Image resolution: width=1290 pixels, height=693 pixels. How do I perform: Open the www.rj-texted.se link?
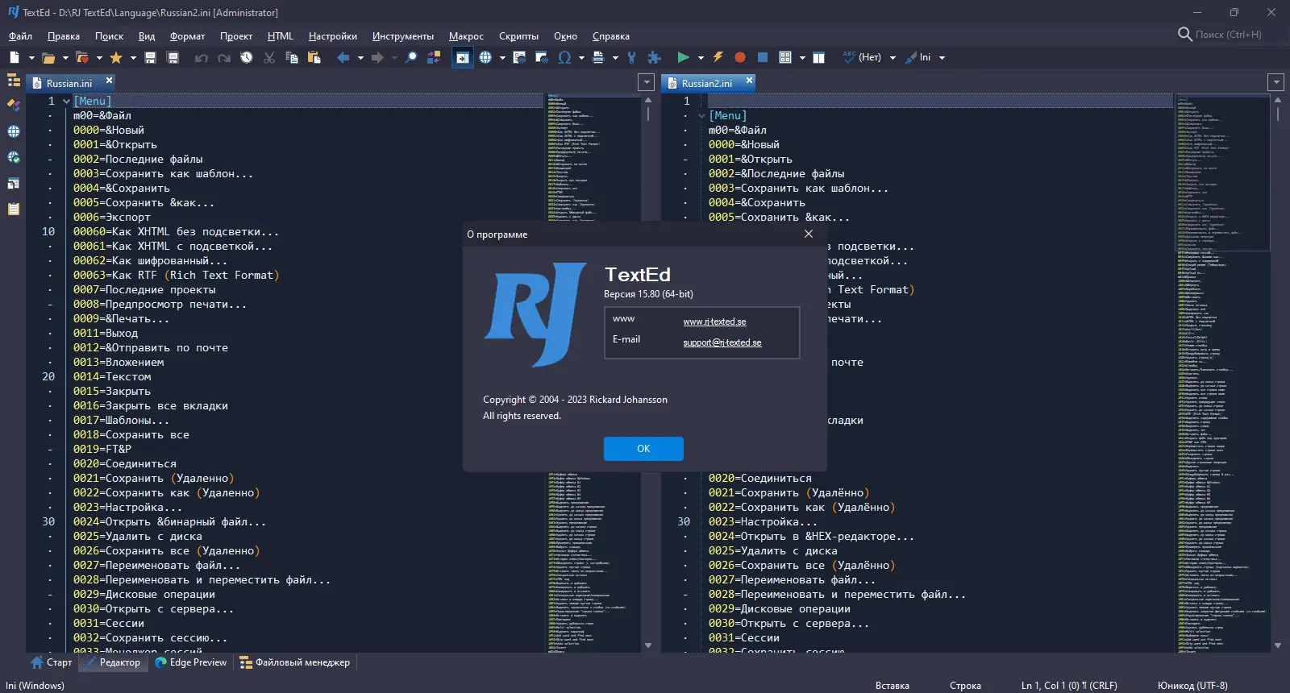pos(714,322)
